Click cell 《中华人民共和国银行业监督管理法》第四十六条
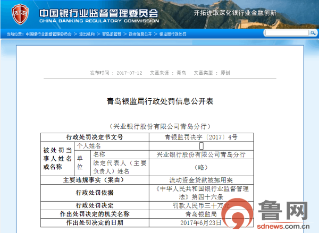 [x=201, y=193]
